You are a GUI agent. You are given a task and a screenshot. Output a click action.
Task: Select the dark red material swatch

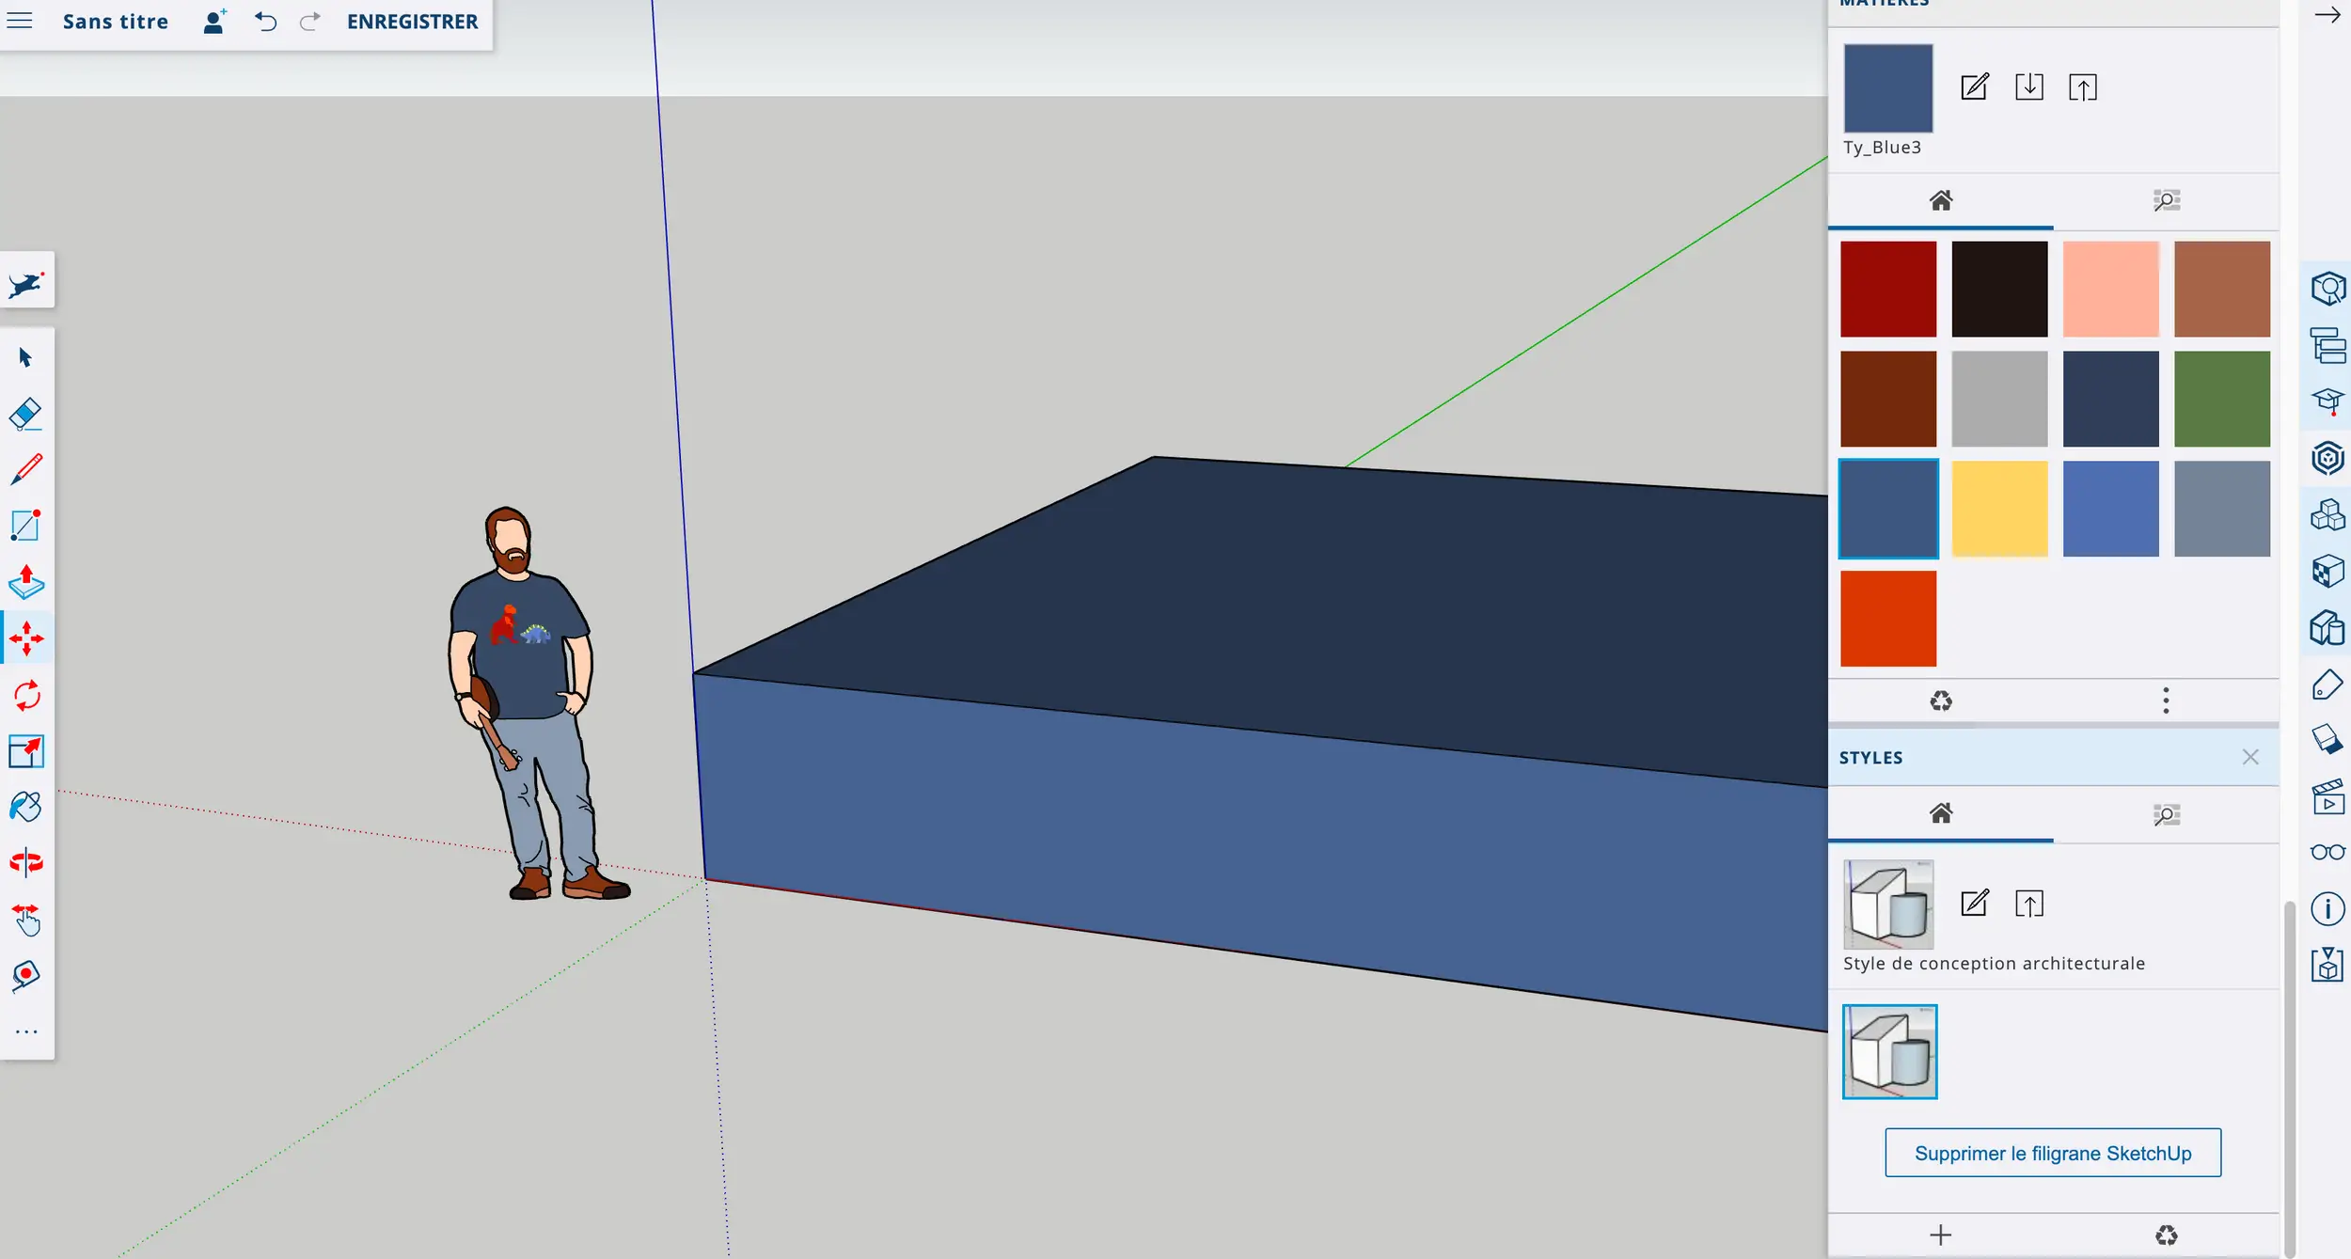click(1888, 289)
